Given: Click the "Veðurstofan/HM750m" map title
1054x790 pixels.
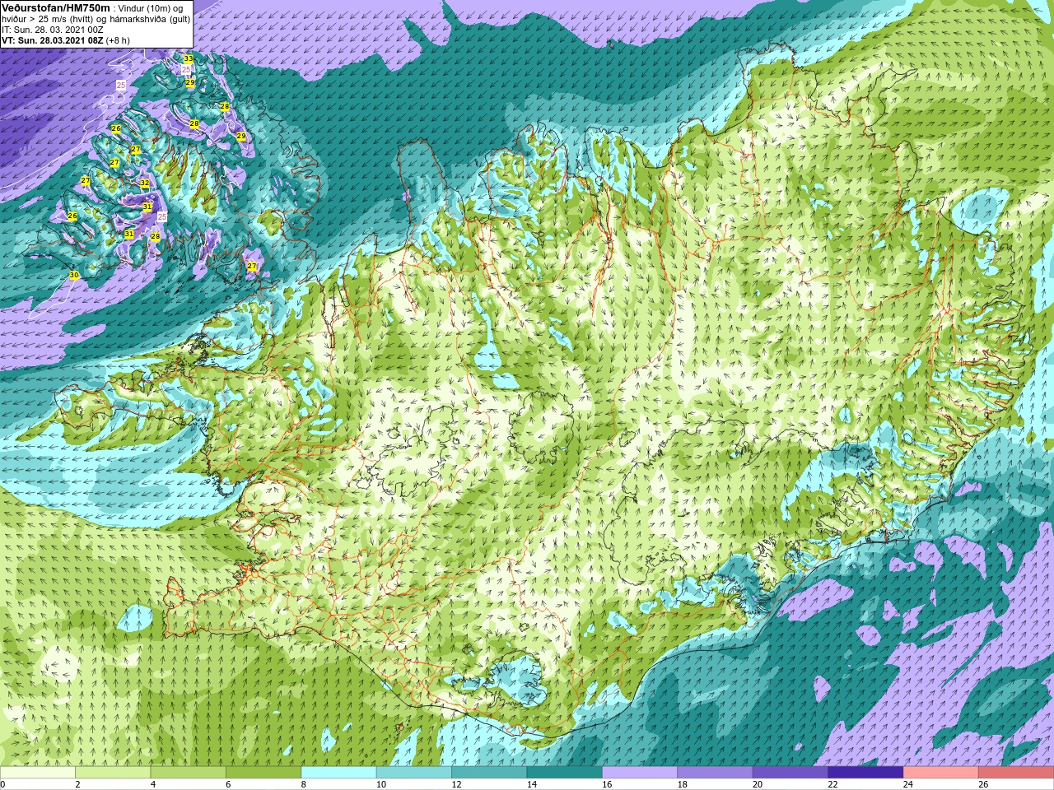Looking at the screenshot, I should click(x=56, y=7).
